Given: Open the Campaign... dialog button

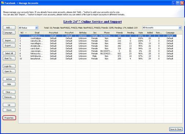Looking at the screenshot, I should coord(9,33).
